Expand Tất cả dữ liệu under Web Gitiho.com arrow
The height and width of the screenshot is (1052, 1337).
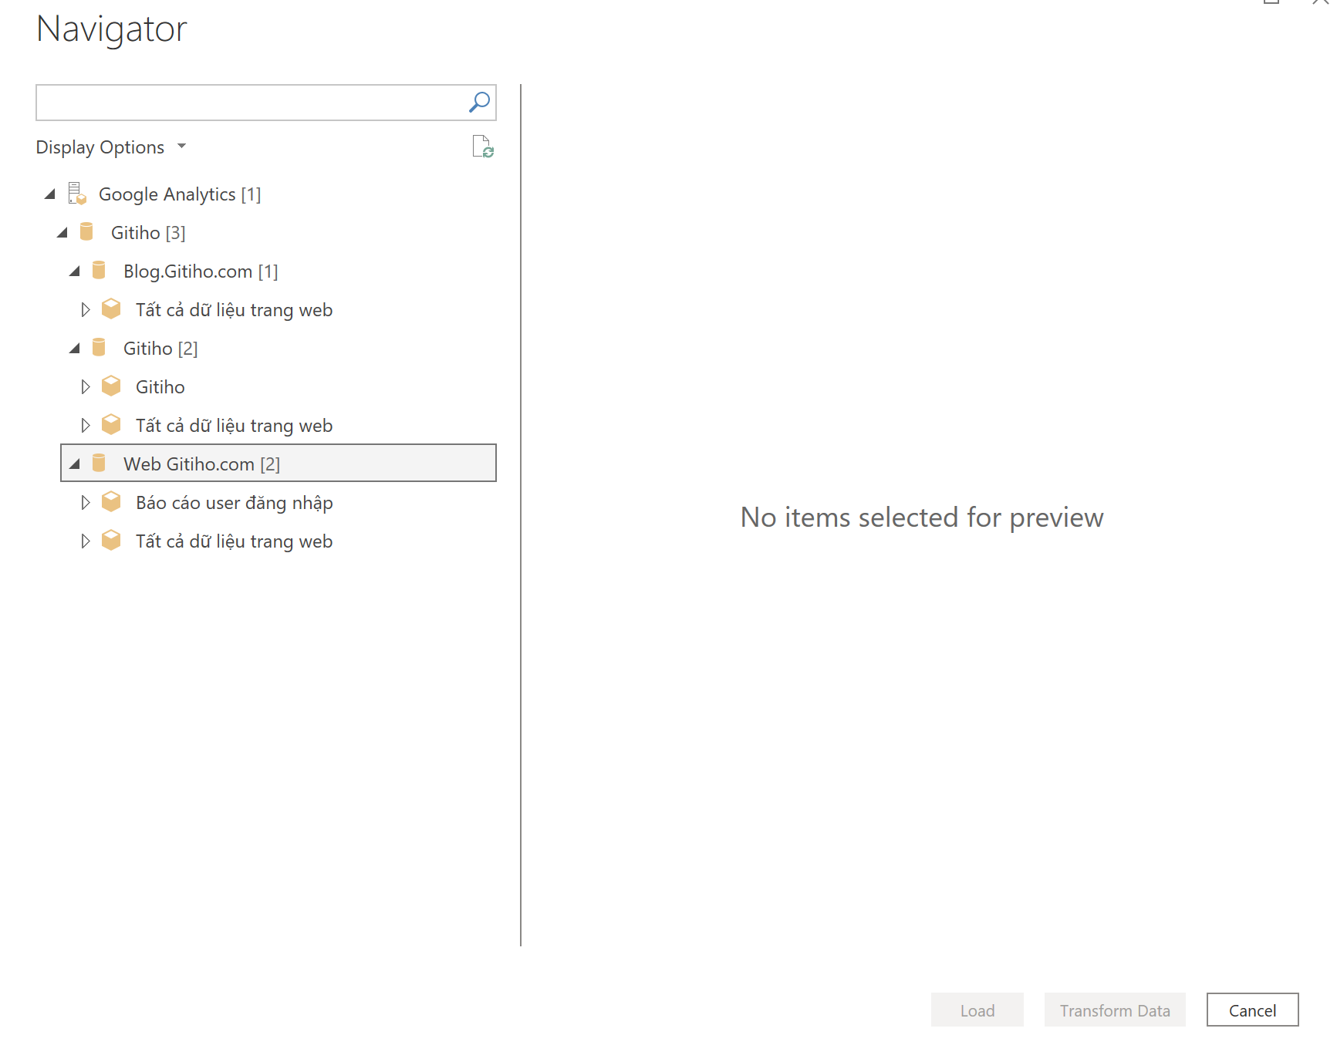(x=86, y=541)
